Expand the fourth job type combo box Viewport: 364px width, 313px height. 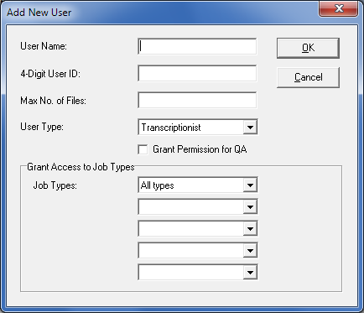point(198,250)
